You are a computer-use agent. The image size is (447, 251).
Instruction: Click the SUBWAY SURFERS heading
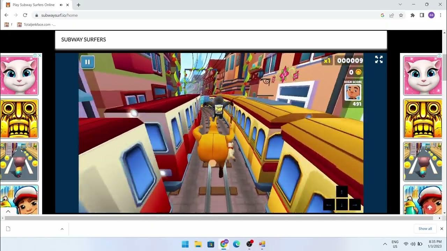pyautogui.click(x=83, y=39)
